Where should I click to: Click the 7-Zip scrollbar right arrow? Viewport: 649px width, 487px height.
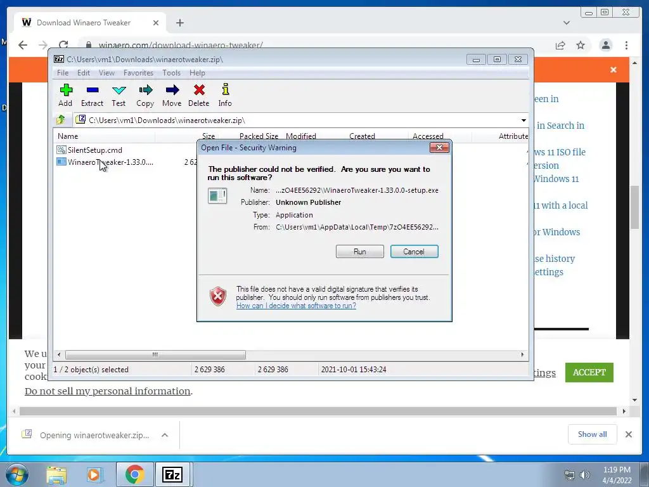tap(522, 354)
